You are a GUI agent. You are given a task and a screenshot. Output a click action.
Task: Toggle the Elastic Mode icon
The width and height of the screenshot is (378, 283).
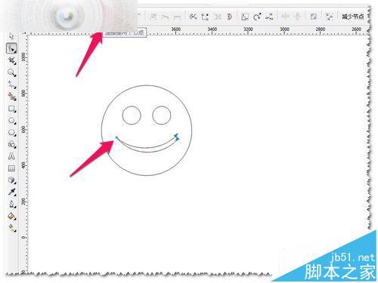(313, 17)
